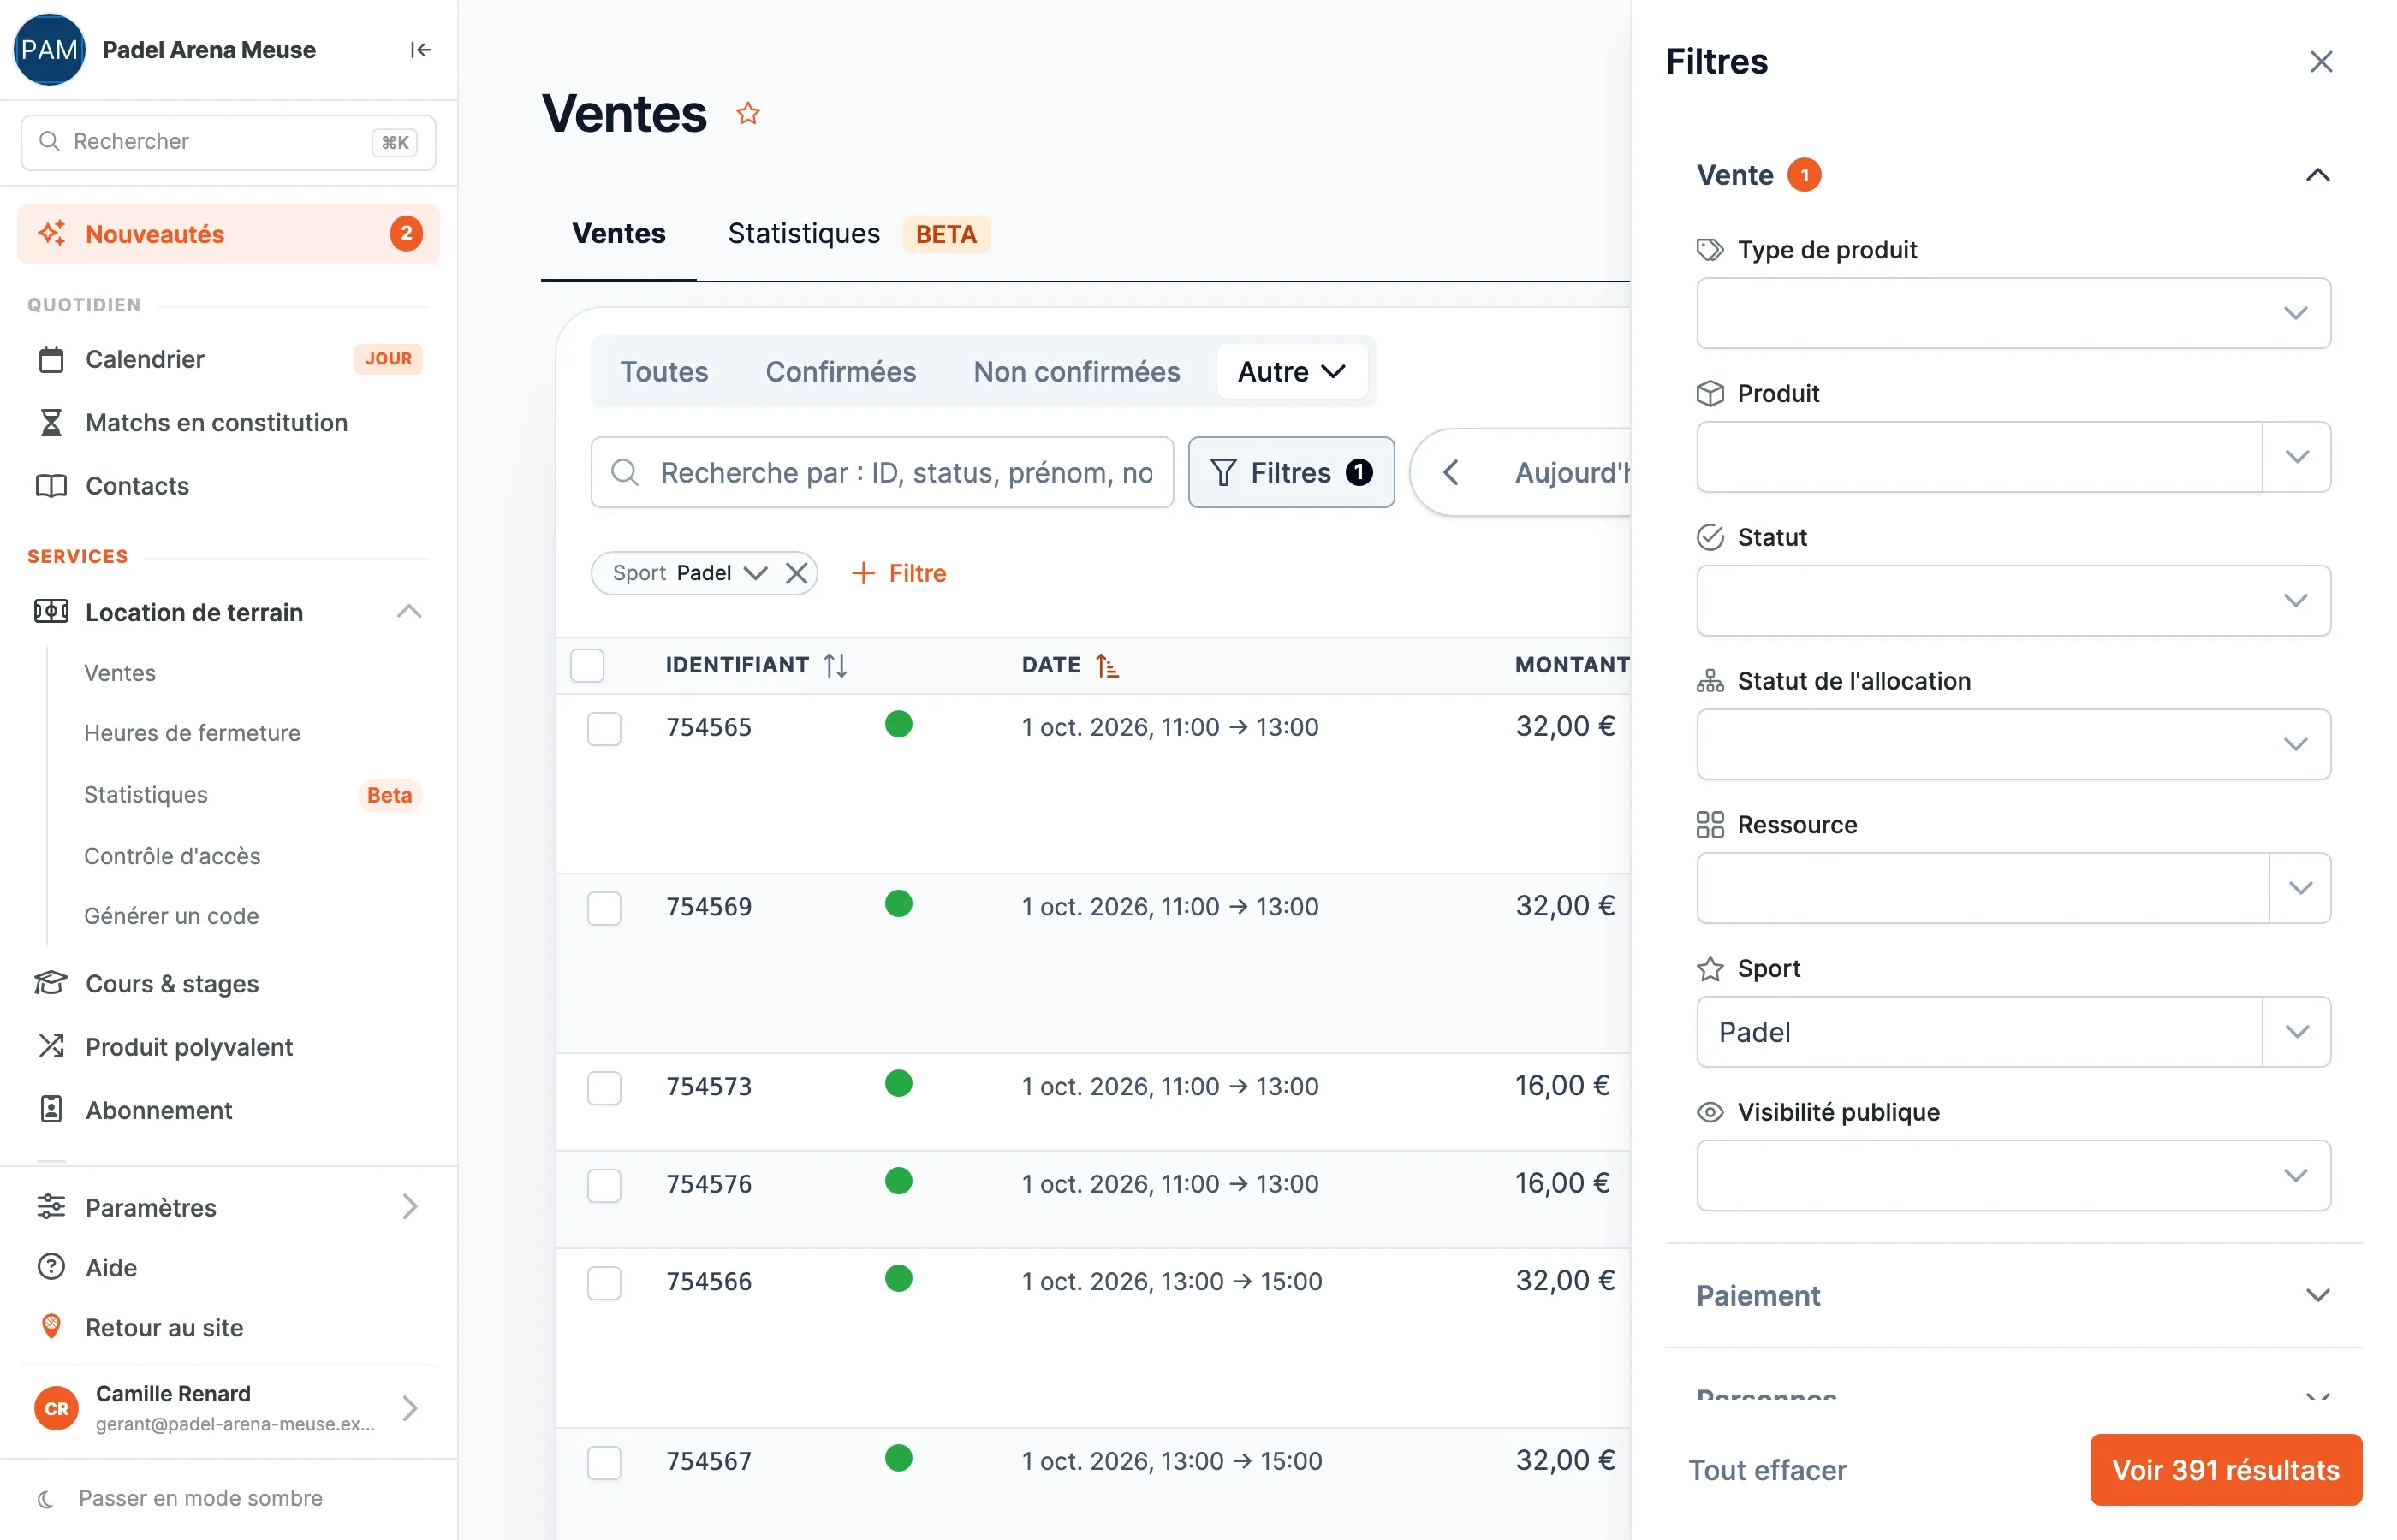This screenshot has width=2397, height=1540.
Task: Open the Statut de l'allocation dropdown
Action: click(2013, 744)
